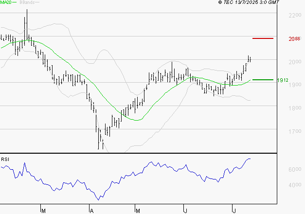Click the green 1912 support value

click(x=283, y=80)
